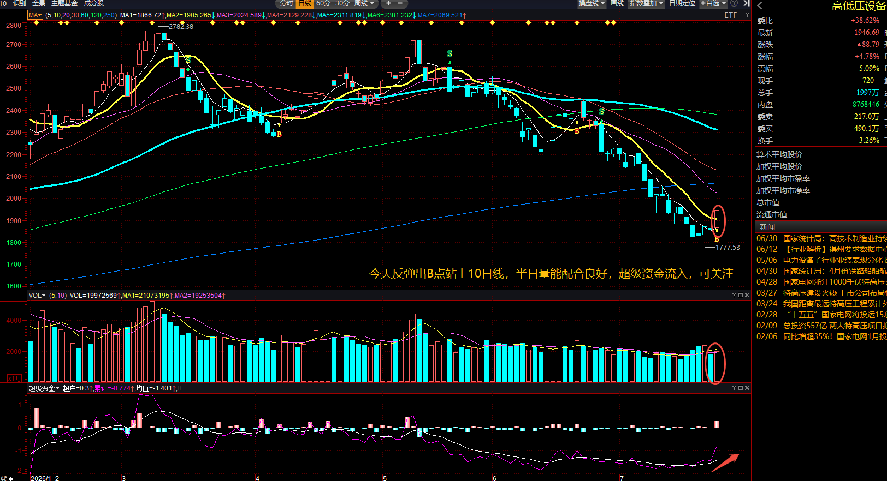Select the 日线 daily chart tab
The height and width of the screenshot is (481, 887).
pos(305,3)
